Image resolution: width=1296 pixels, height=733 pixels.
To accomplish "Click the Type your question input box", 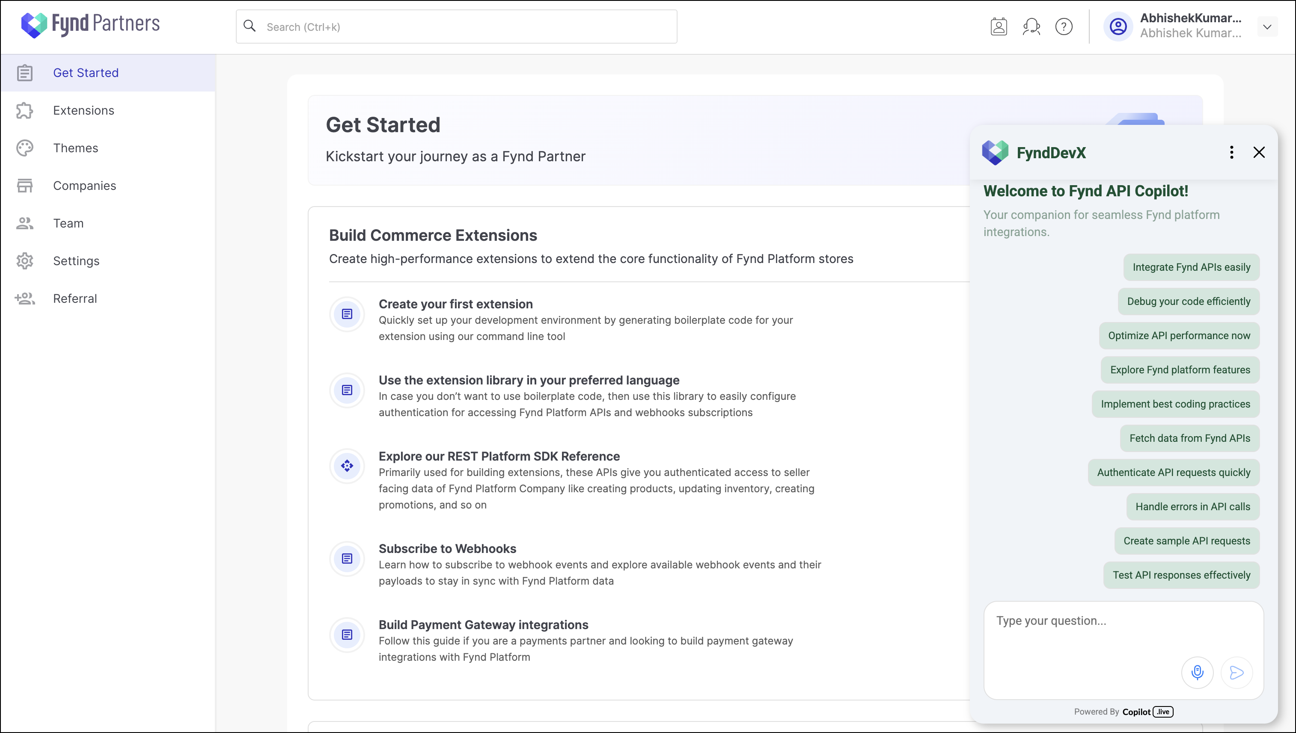I will click(x=1123, y=650).
